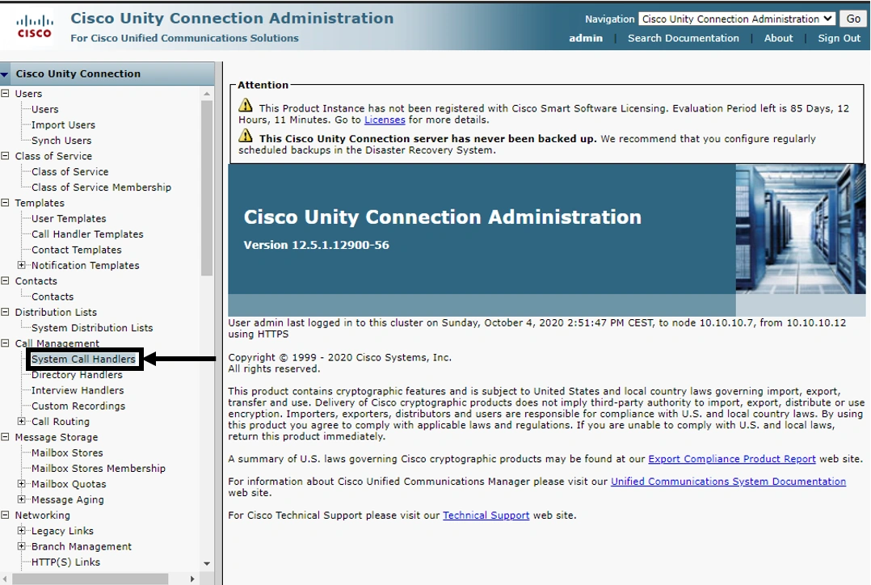Collapse the Cisco Unity Connection tree
Image resolution: width=871 pixels, height=585 pixels.
[x=6, y=74]
